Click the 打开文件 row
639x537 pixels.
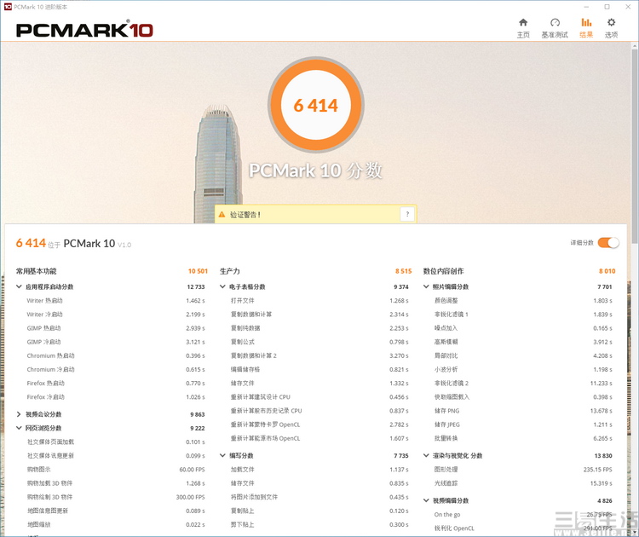point(319,301)
